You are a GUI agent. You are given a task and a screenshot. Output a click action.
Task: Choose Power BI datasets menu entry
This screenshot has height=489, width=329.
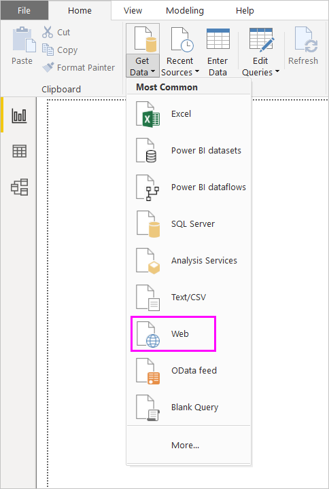[188, 151]
